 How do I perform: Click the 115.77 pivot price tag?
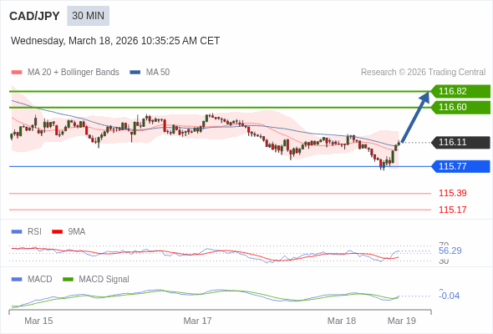point(460,166)
